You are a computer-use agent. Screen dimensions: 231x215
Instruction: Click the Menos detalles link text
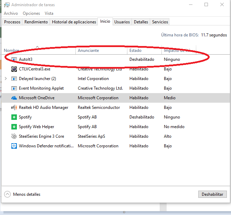[x=27, y=194]
